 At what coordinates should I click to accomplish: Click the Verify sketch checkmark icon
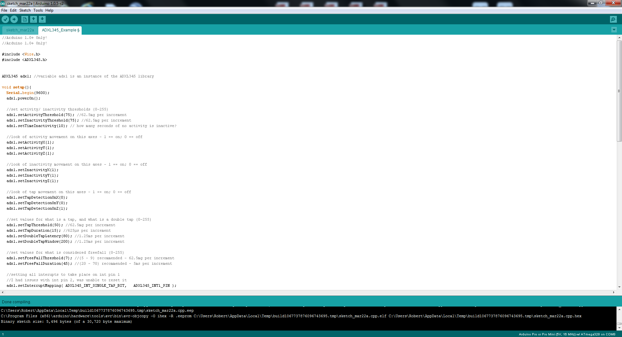[x=5, y=19]
